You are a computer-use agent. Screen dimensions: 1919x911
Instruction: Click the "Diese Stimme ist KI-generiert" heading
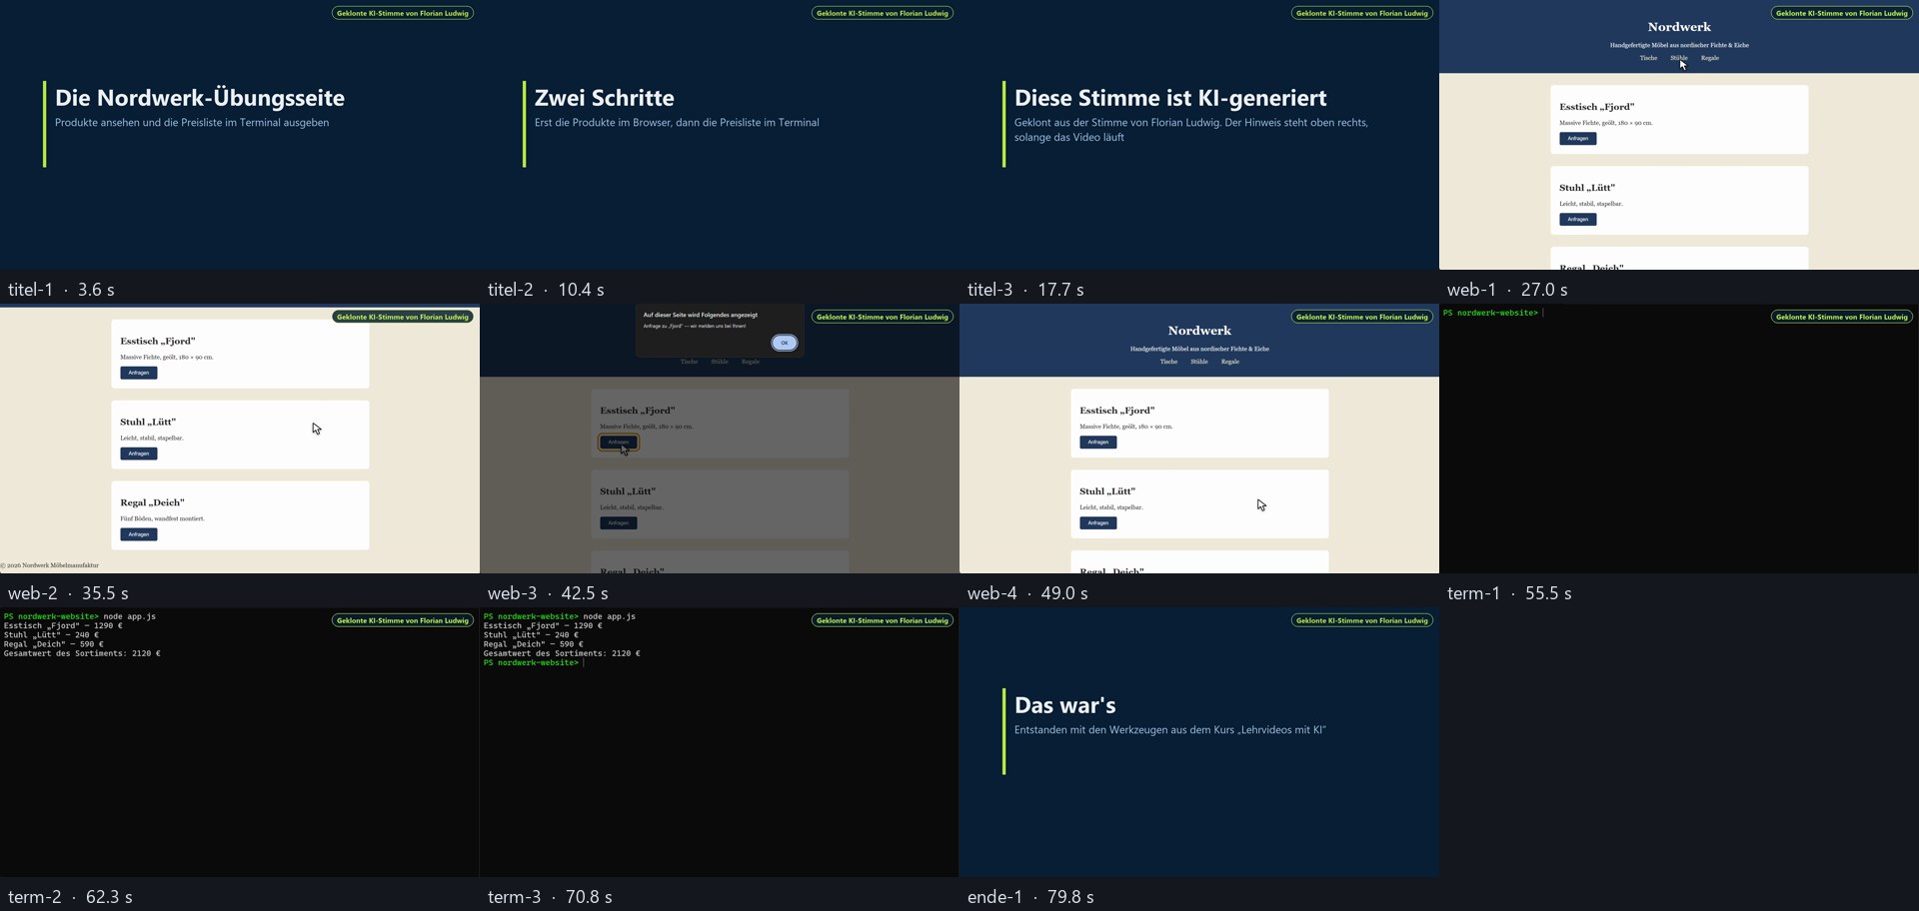tap(1170, 98)
